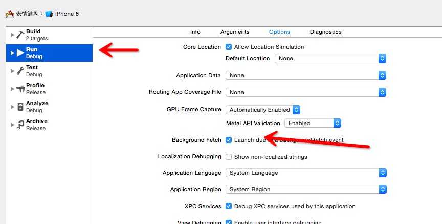Open the Metal API Validation dropdown
Image resolution: width=442 pixels, height=224 pixels.
coord(313,123)
